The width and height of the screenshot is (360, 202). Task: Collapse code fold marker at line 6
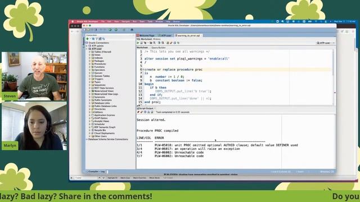(x=143, y=70)
